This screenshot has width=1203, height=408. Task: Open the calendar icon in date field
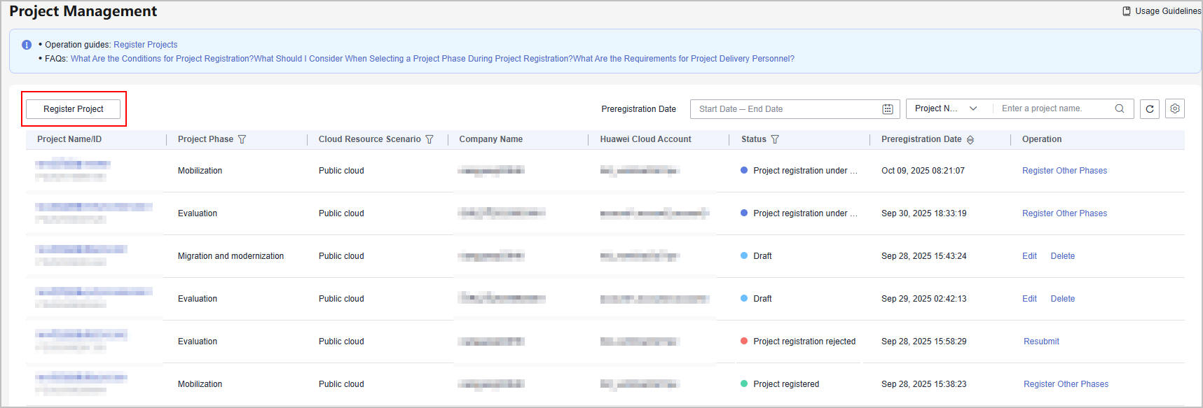[887, 109]
